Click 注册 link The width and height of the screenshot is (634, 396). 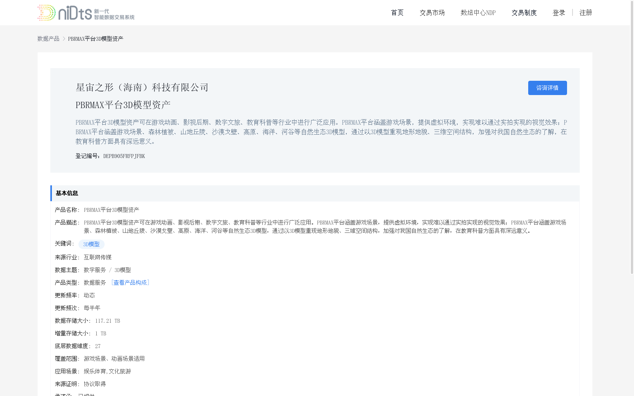(x=586, y=13)
